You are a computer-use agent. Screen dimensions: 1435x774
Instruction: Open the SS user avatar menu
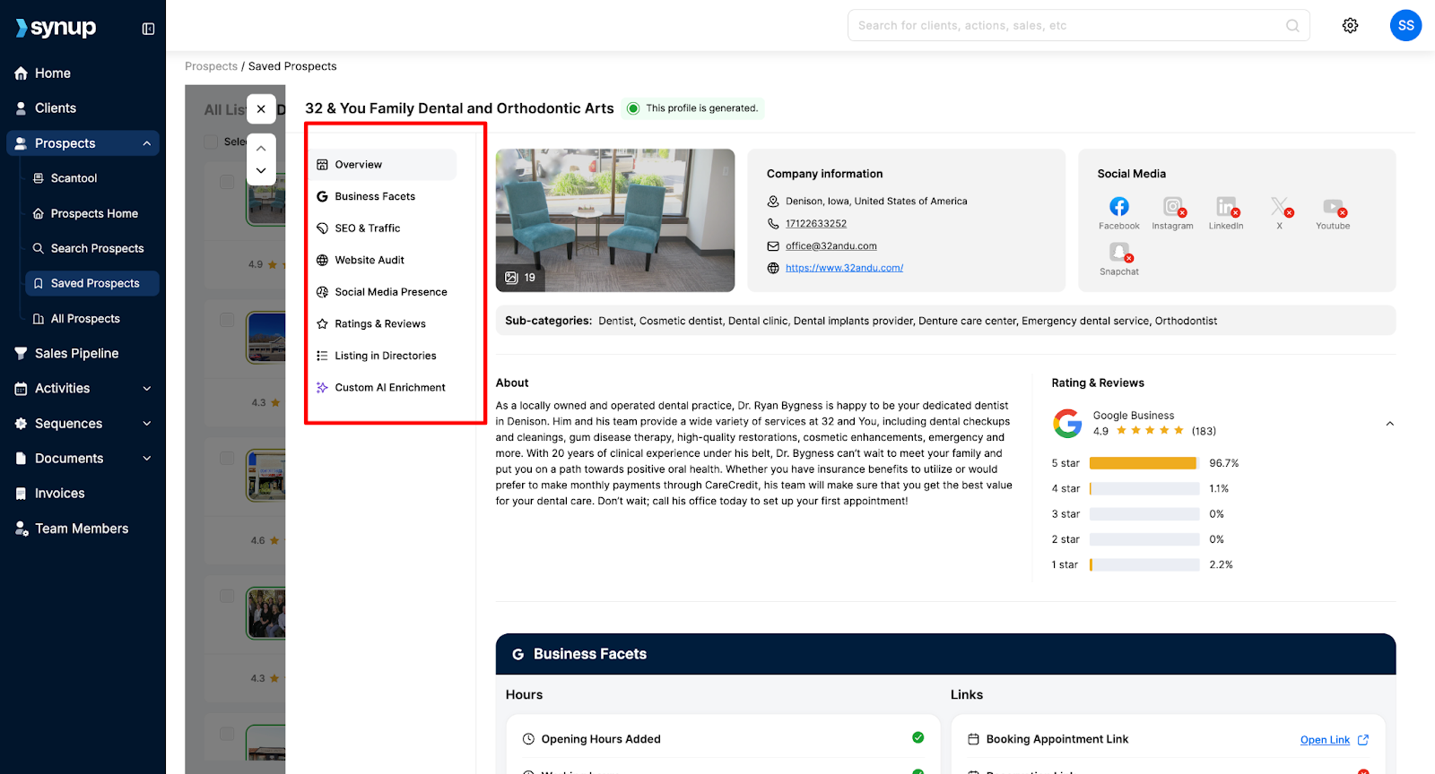click(1405, 25)
